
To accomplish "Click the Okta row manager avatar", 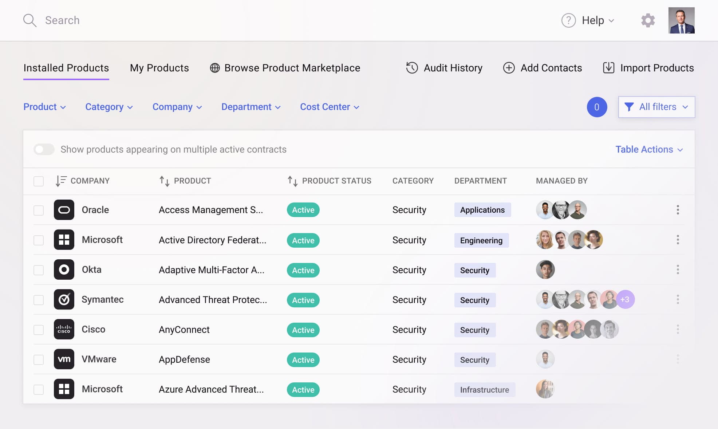I will coord(545,269).
